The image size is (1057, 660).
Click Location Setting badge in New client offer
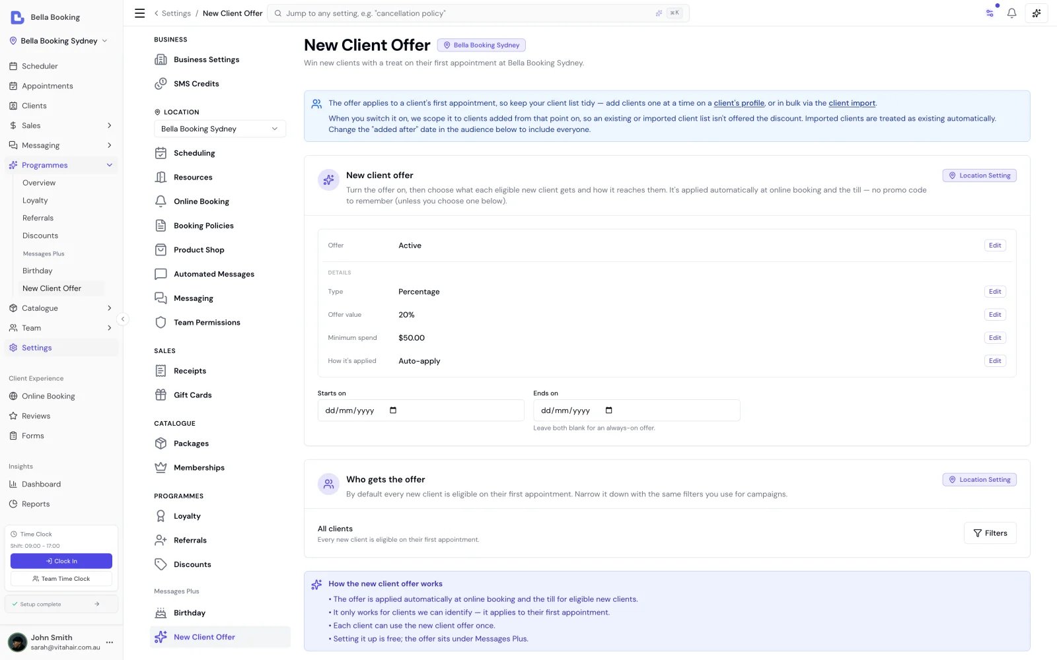[979, 176]
